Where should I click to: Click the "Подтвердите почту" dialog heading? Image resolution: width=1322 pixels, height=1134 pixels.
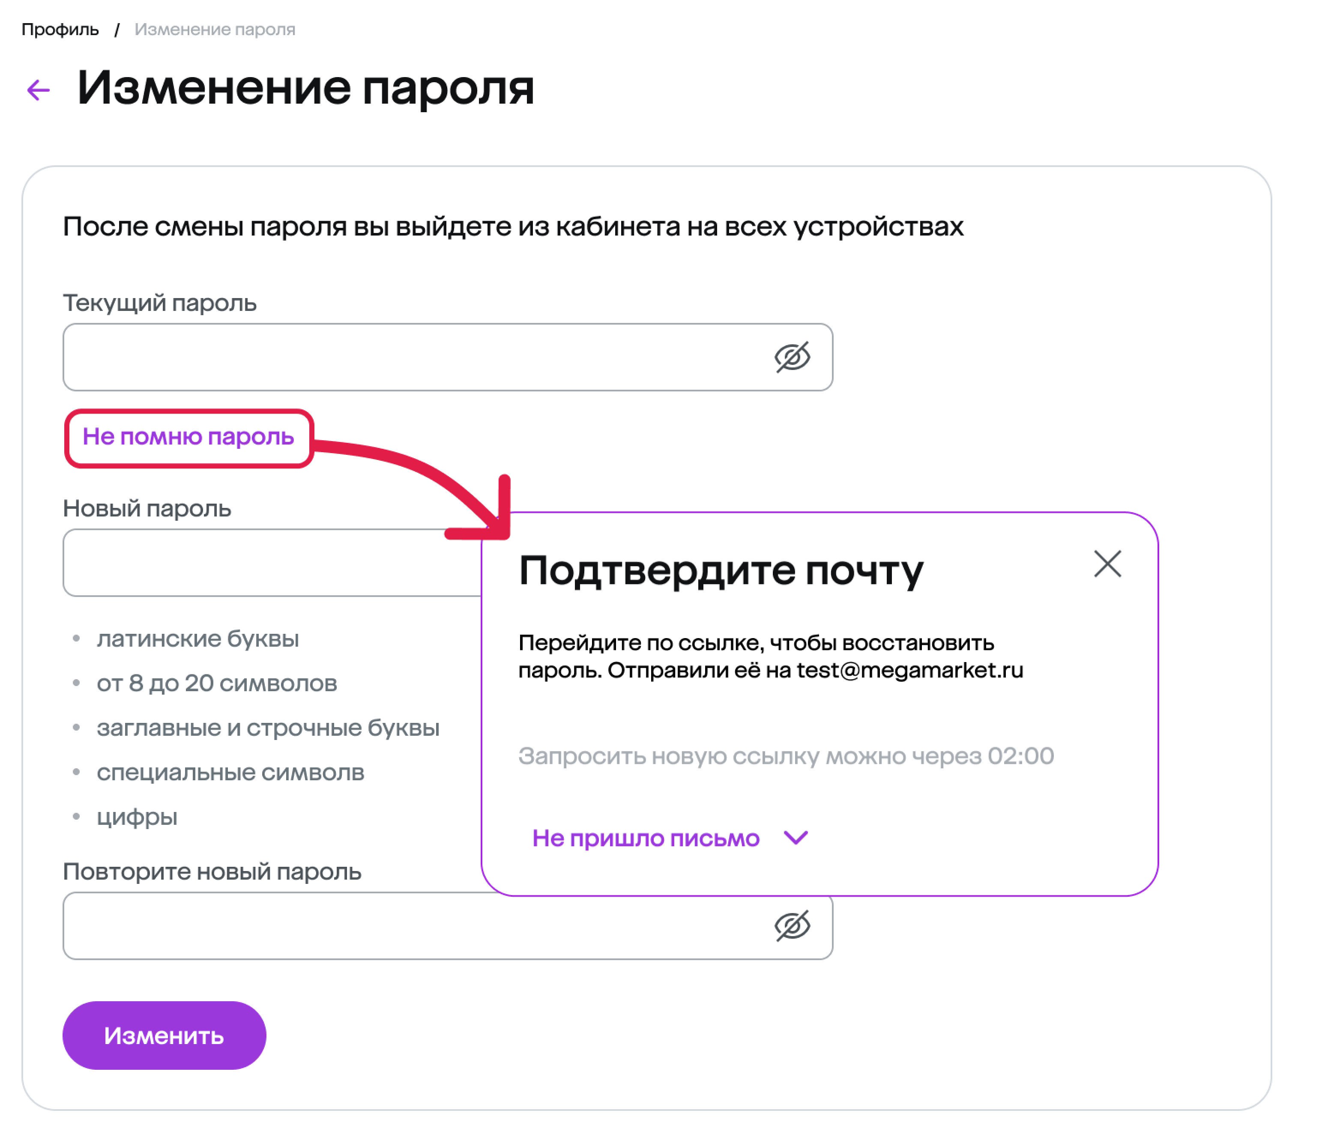(x=721, y=570)
